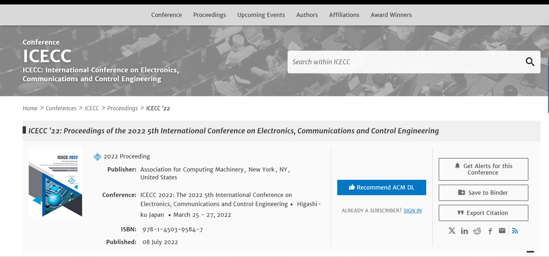Open the Conference menu item

click(166, 15)
